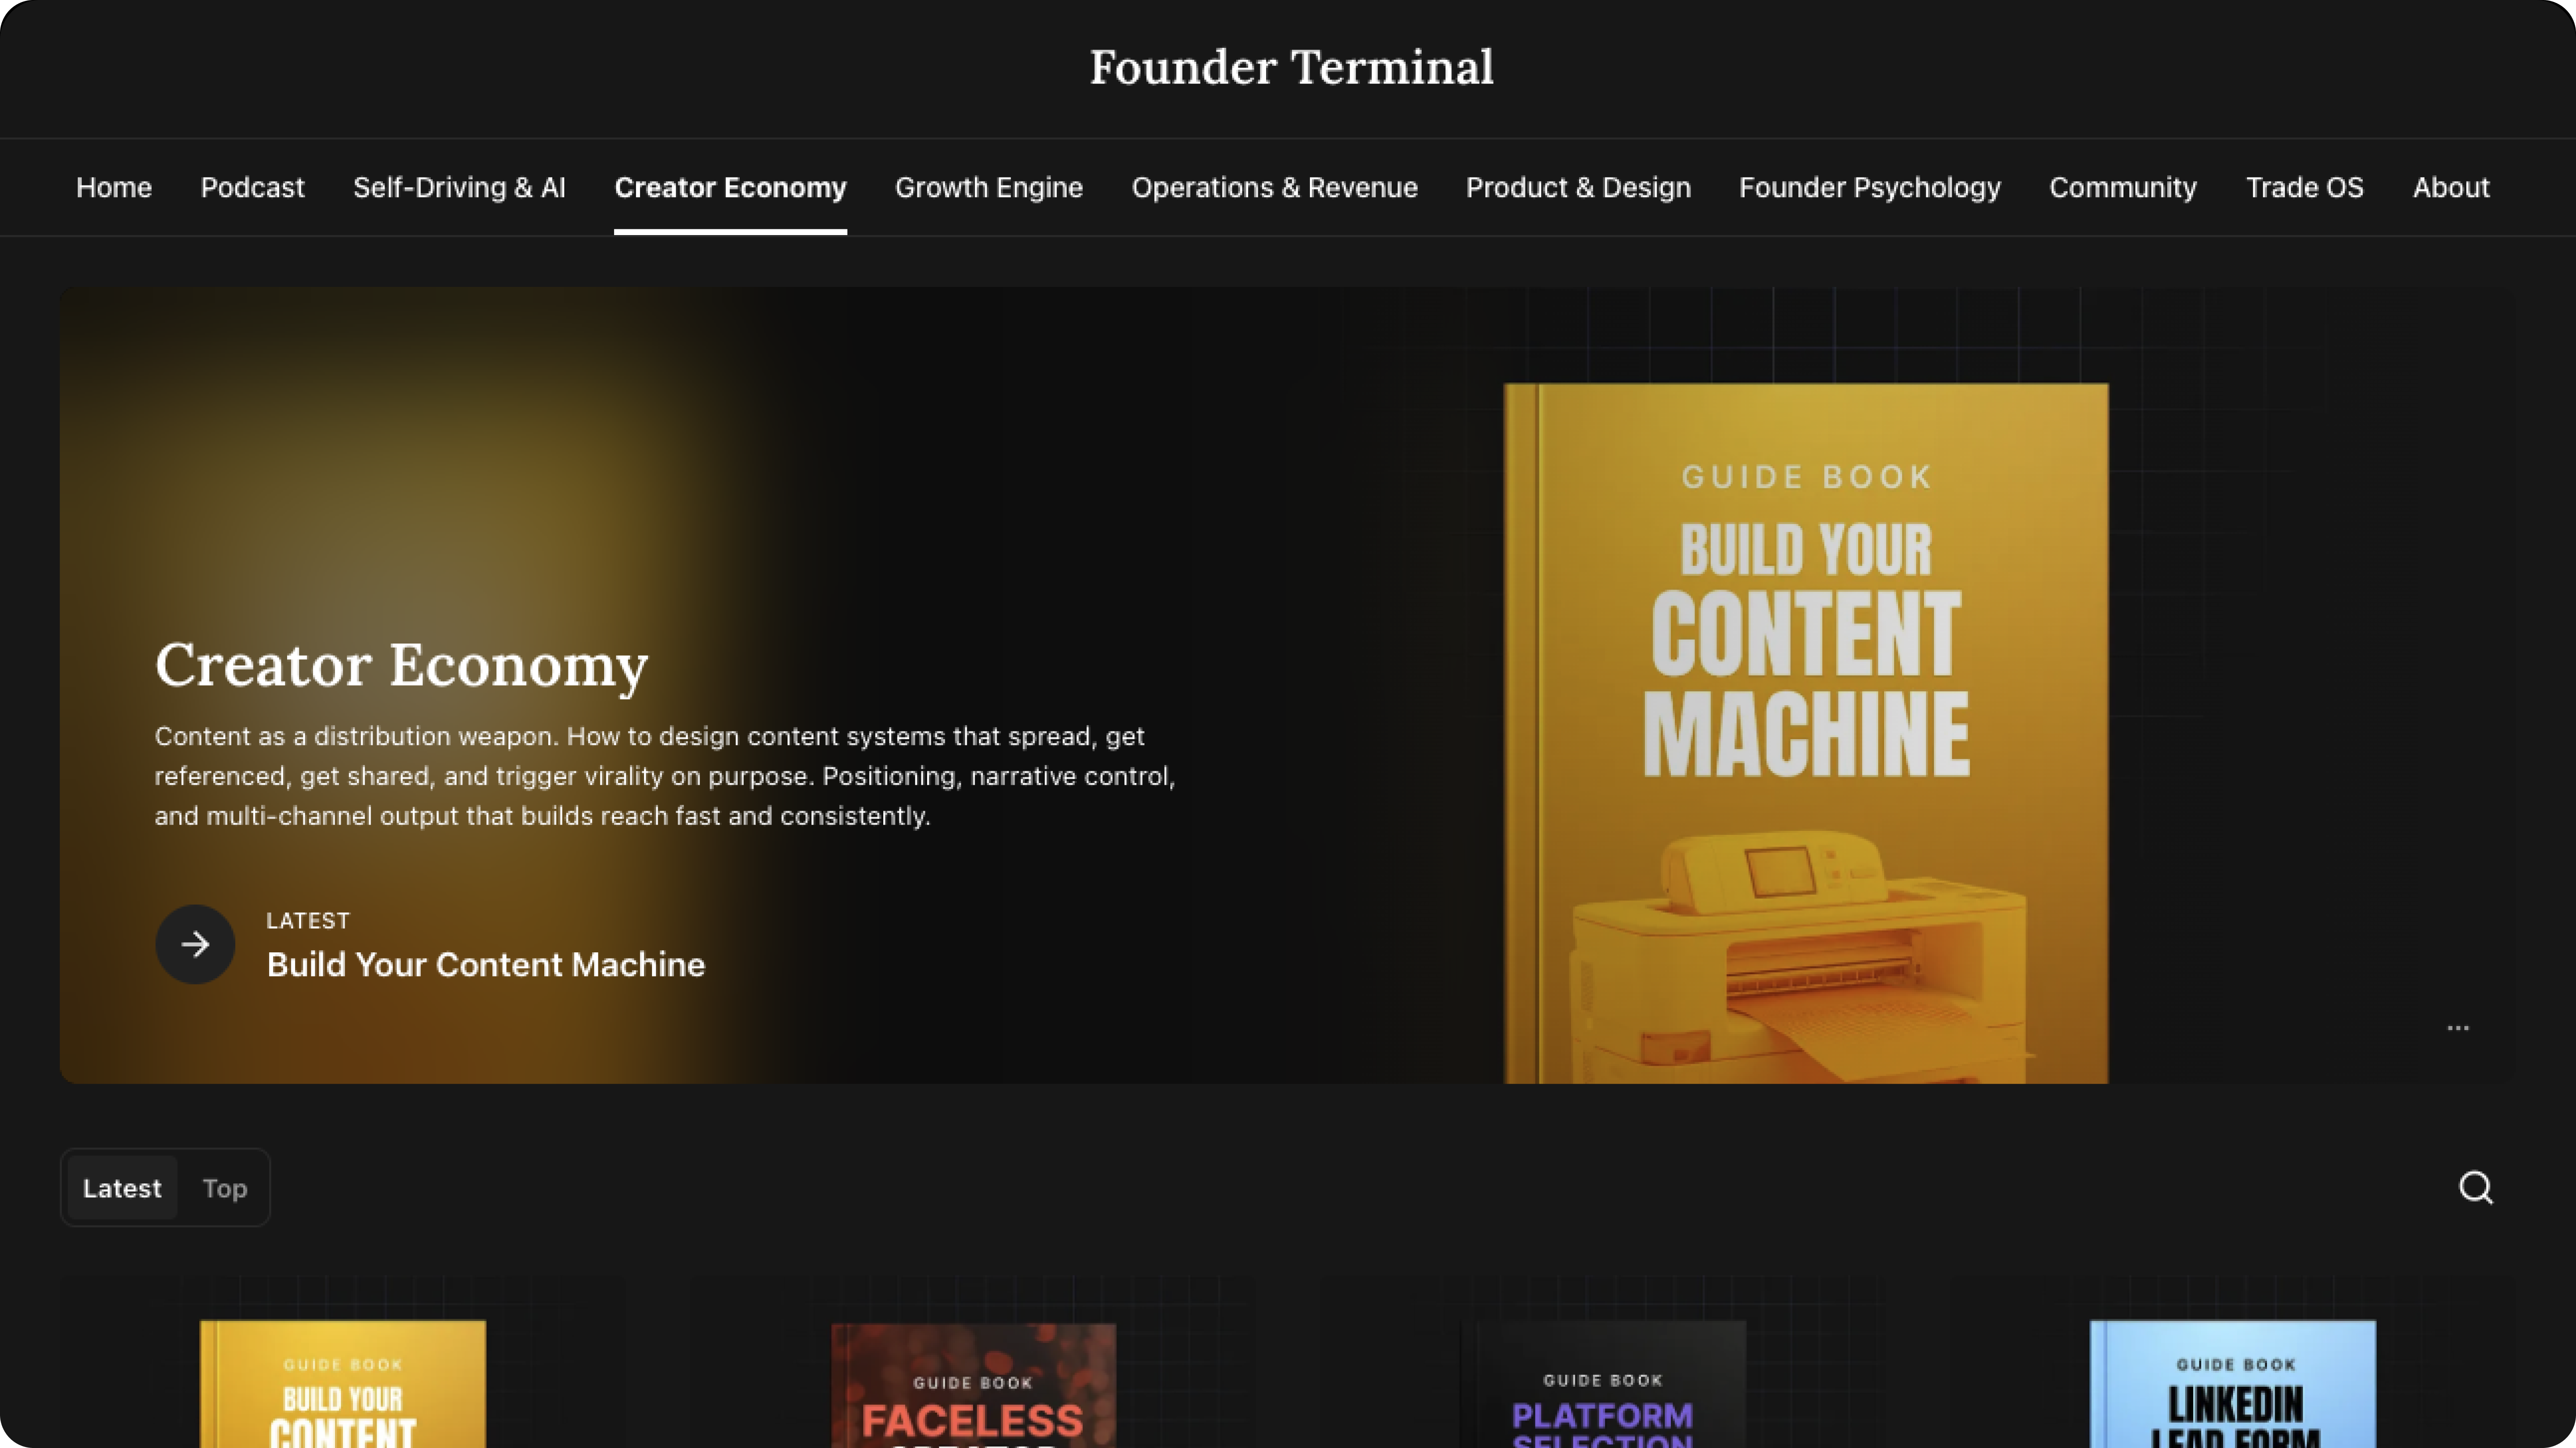Click the About navigation item
The image size is (2576, 1448).
2450,188
